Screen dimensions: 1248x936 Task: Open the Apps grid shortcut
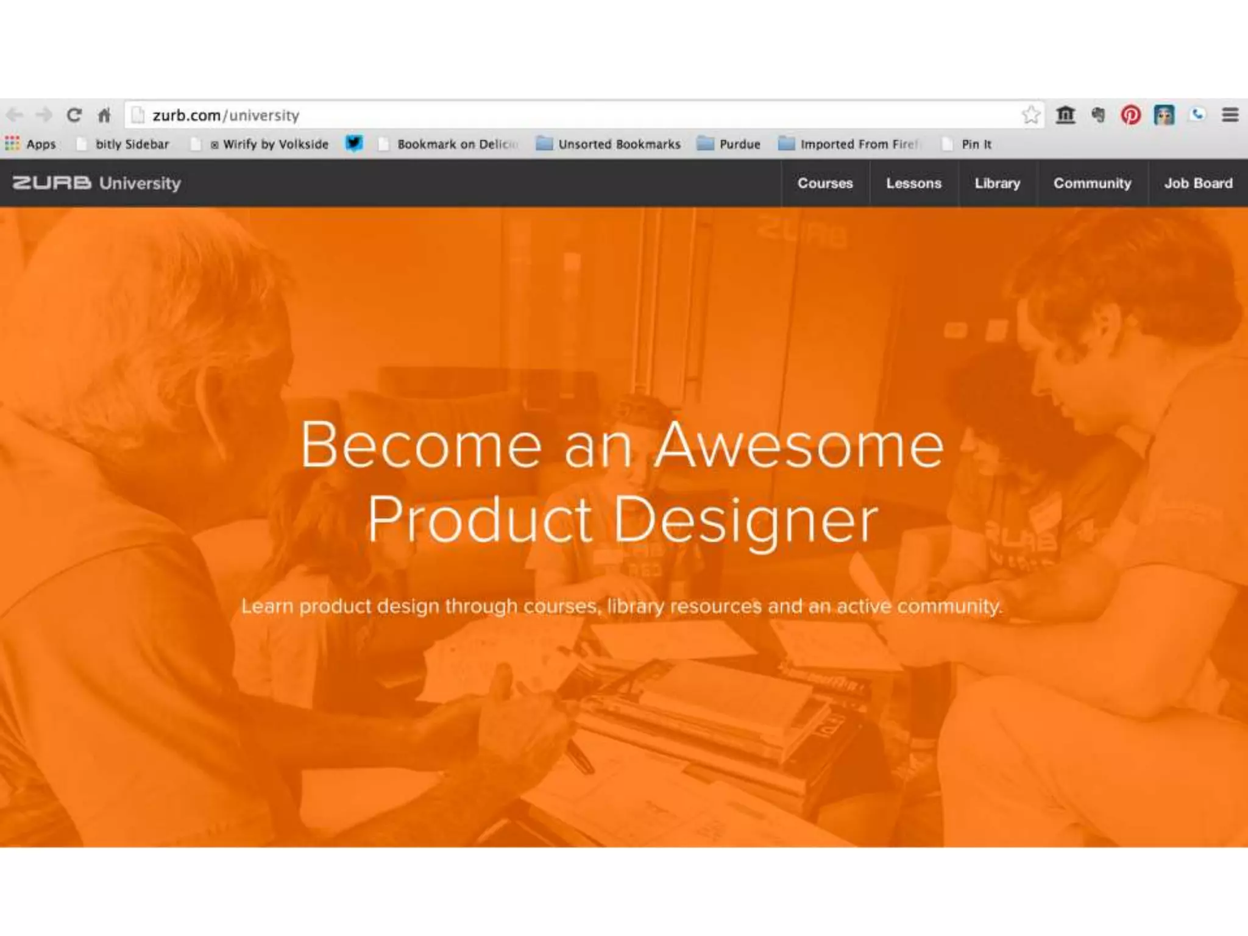30,144
